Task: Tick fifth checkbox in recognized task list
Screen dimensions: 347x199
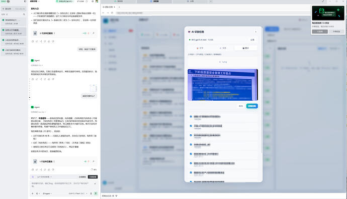Action: tap(191, 154)
